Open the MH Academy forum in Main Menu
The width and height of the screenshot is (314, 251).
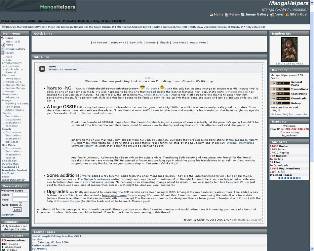click(x=14, y=69)
